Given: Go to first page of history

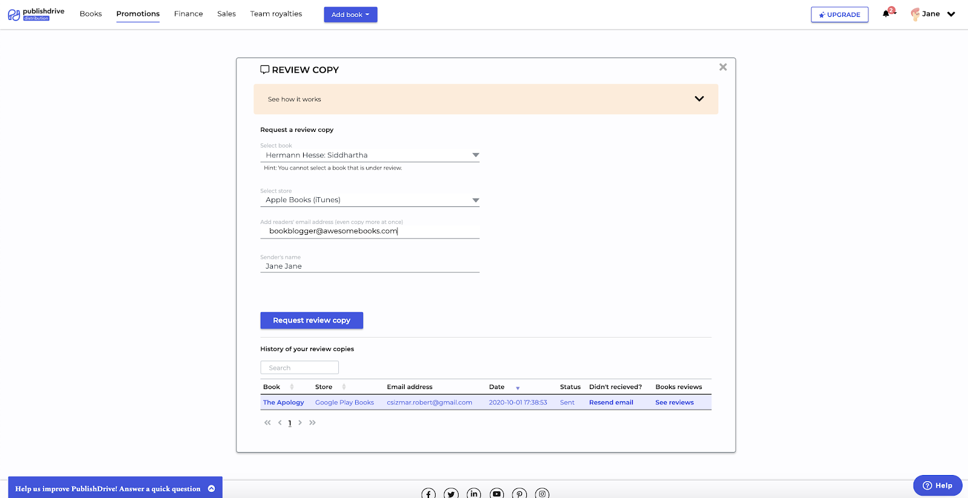Looking at the screenshot, I should (x=267, y=422).
